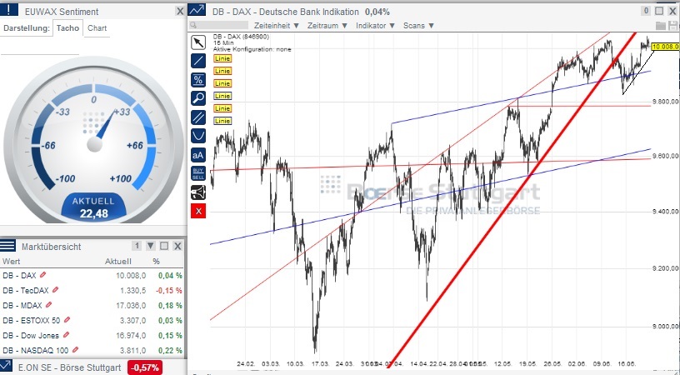Click the topmost Linie label

(222, 58)
